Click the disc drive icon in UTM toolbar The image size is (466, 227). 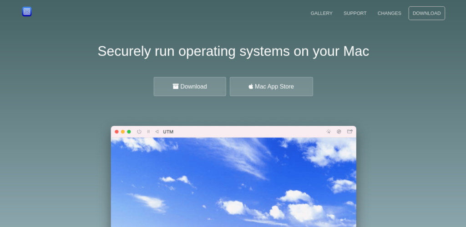coord(339,132)
